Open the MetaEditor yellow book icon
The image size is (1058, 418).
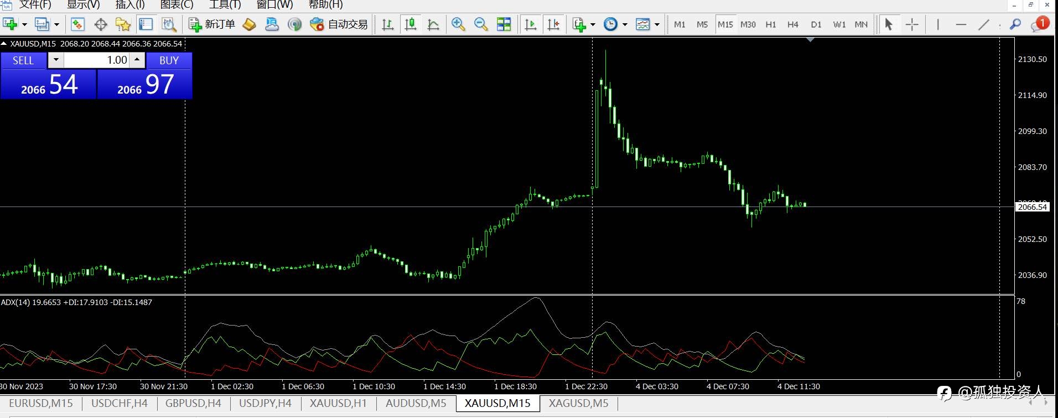250,24
